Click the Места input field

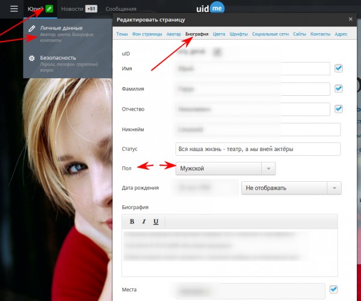[250, 291]
